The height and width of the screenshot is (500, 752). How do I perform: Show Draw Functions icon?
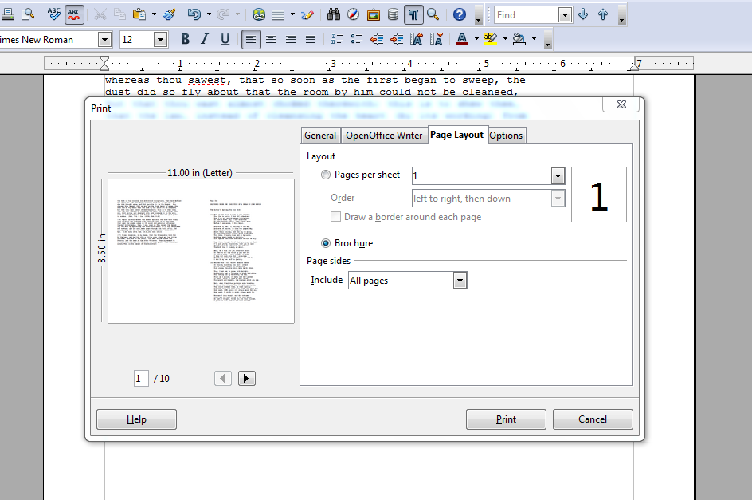tap(307, 14)
